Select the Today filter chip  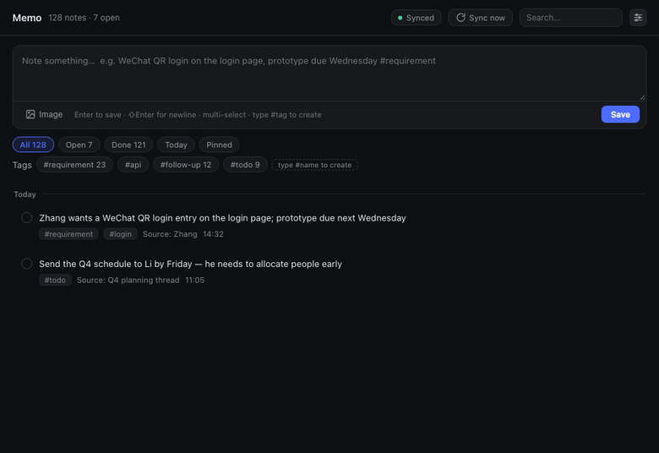pos(176,145)
